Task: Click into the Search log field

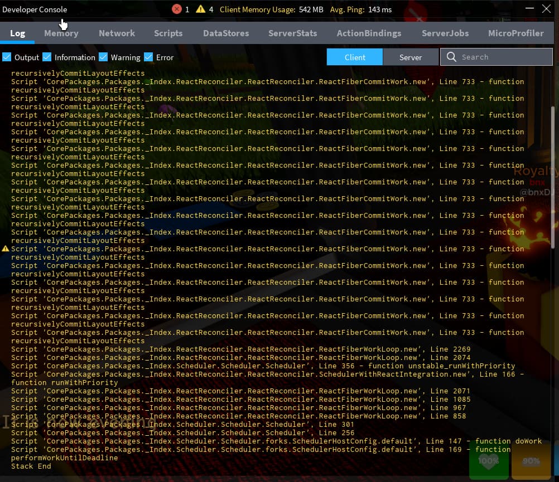Action: click(497, 57)
